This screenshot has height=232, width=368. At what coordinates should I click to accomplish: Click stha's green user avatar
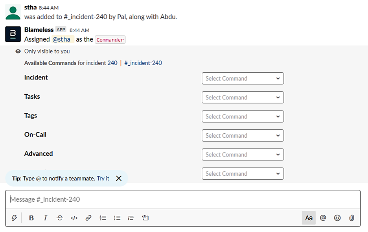point(13,12)
